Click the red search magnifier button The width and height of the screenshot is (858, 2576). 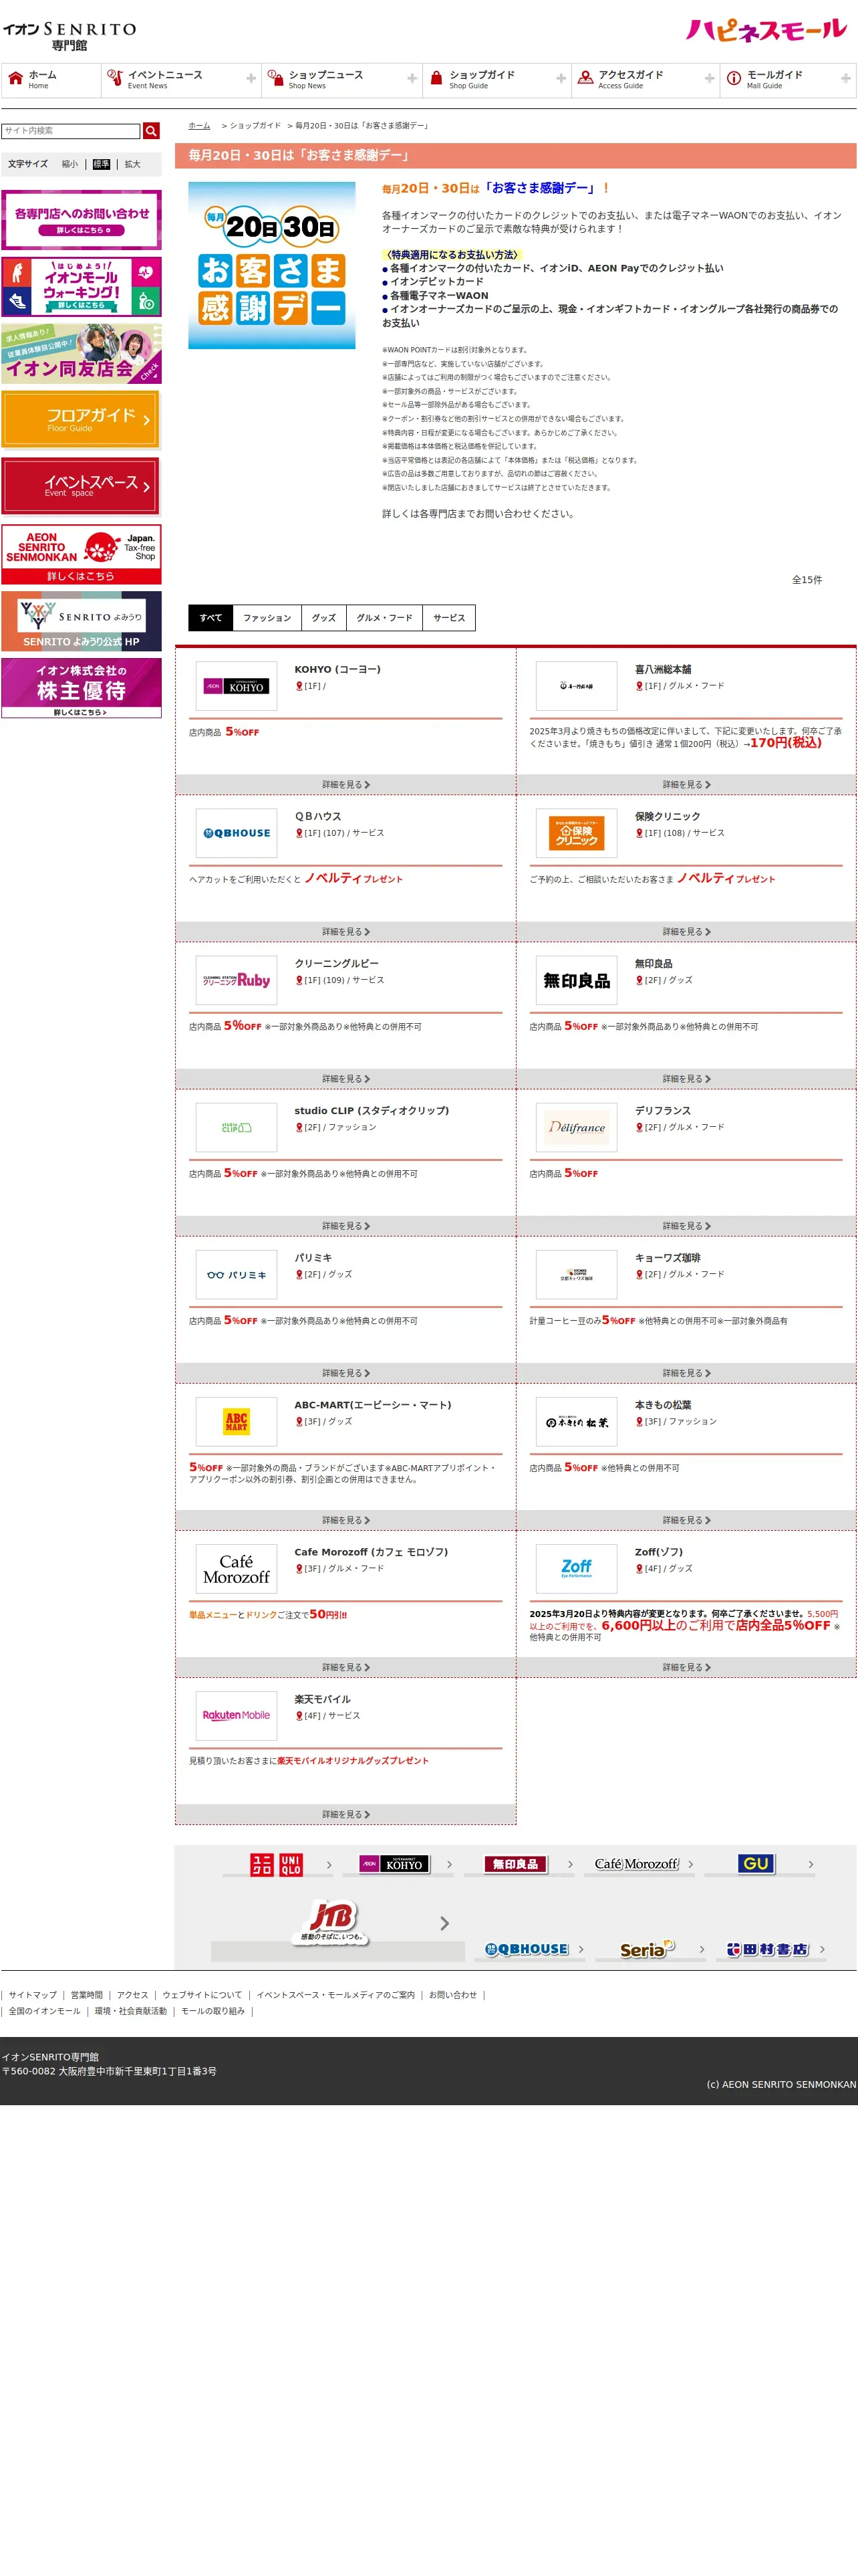(151, 131)
